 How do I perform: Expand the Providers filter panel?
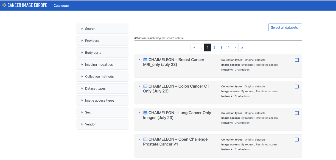102,41
